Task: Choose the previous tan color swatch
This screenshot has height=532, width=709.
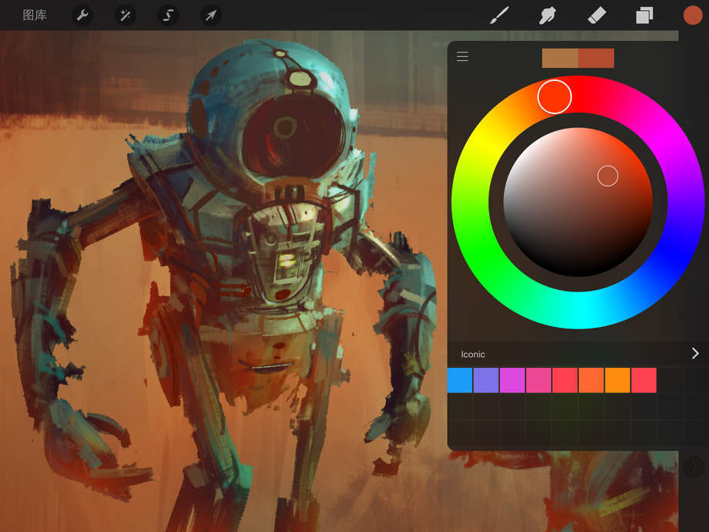Action: 559,59
